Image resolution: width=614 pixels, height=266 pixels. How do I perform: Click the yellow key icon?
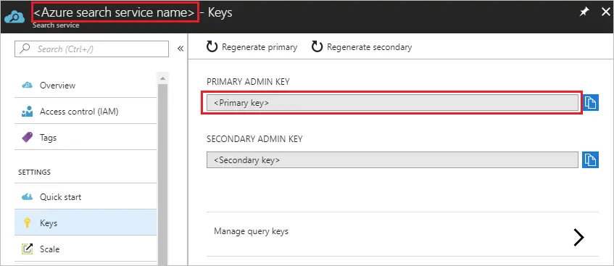coord(27,223)
